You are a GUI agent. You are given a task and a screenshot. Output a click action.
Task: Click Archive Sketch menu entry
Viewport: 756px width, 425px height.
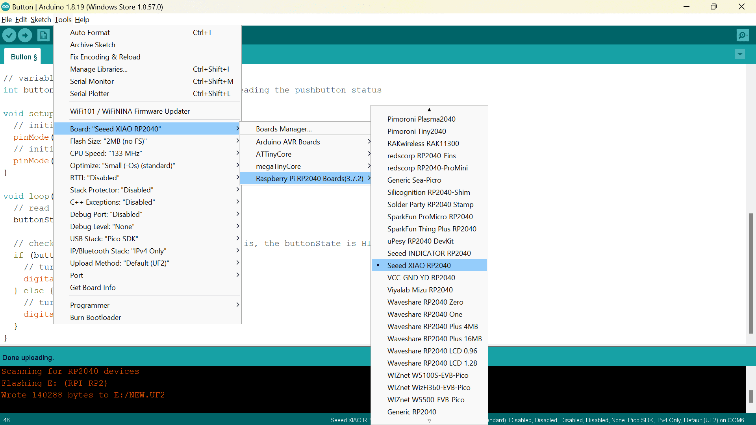tap(147, 44)
